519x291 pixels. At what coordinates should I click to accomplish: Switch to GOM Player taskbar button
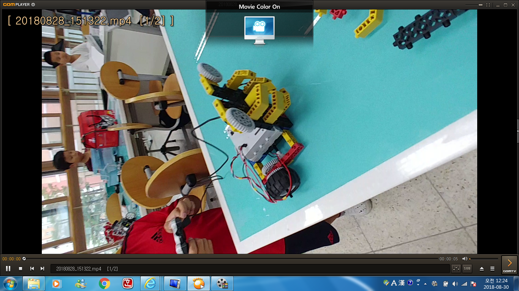pyautogui.click(x=198, y=283)
